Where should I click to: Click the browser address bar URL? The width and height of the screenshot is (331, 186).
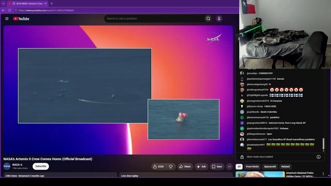click(x=46, y=10)
